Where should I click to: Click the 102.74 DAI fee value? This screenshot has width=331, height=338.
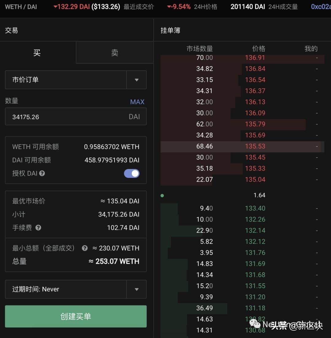pyautogui.click(x=123, y=228)
